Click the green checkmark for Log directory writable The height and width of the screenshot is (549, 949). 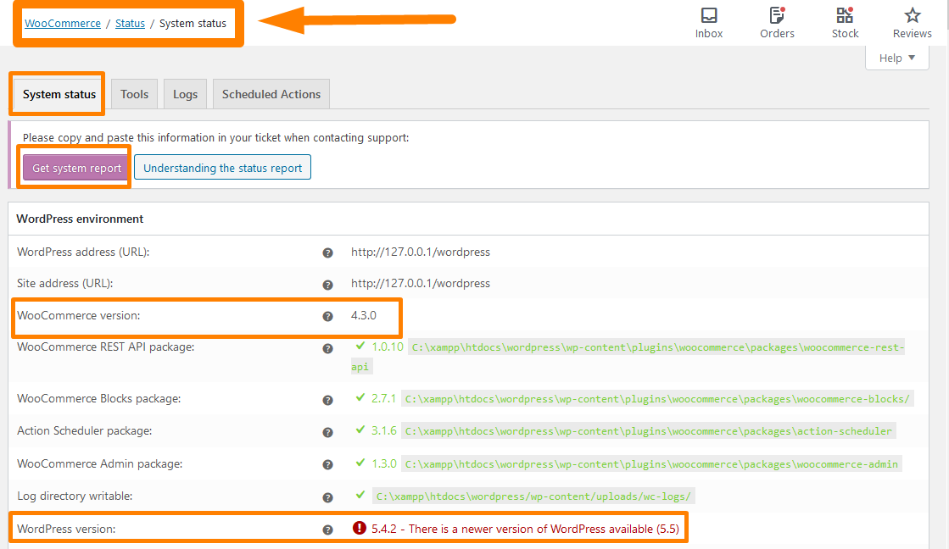coord(360,495)
